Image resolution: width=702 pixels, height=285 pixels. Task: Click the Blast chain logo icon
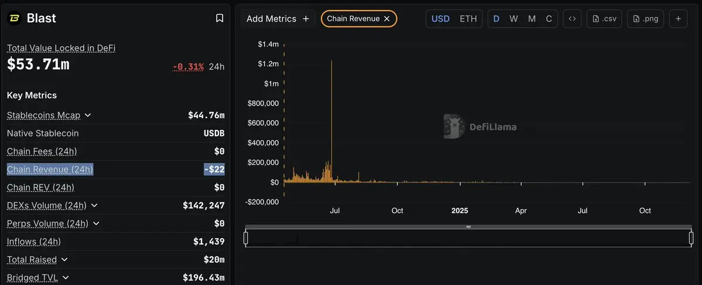[x=14, y=18]
